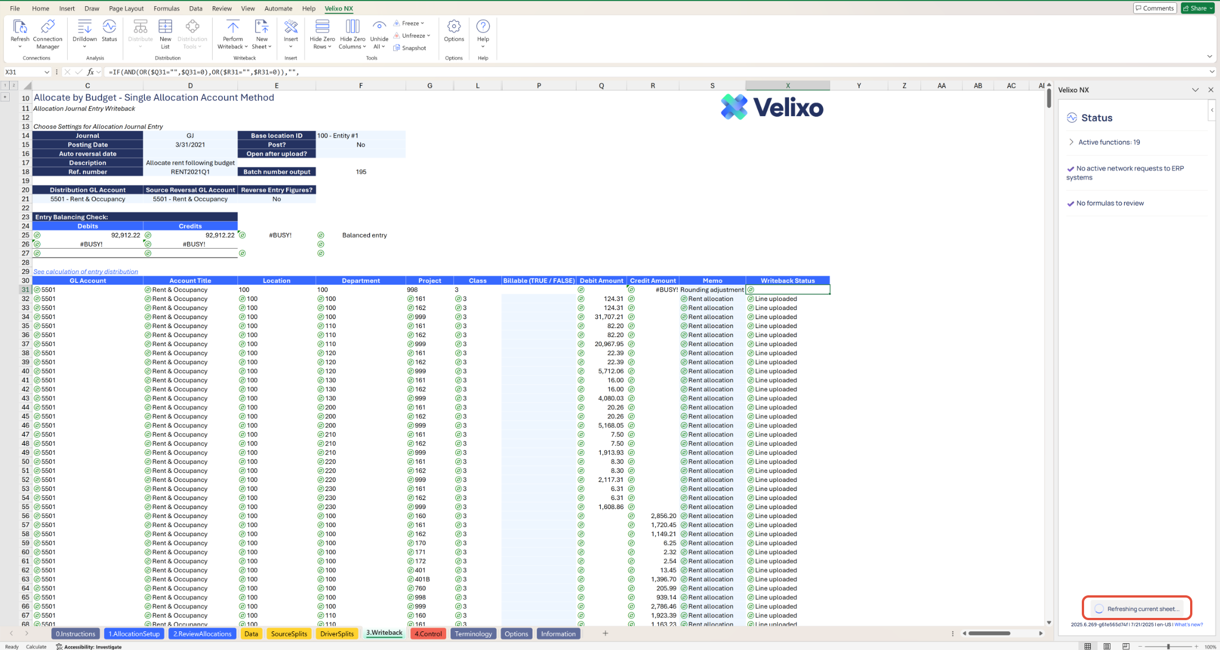Click the zoom slider handle
The width and height of the screenshot is (1220, 650).
[1168, 647]
